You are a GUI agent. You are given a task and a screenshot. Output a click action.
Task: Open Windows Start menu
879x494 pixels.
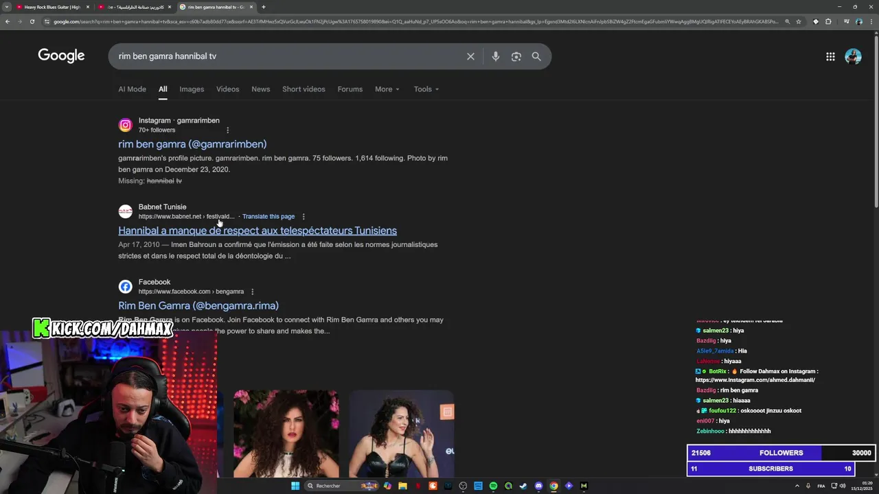click(x=295, y=486)
